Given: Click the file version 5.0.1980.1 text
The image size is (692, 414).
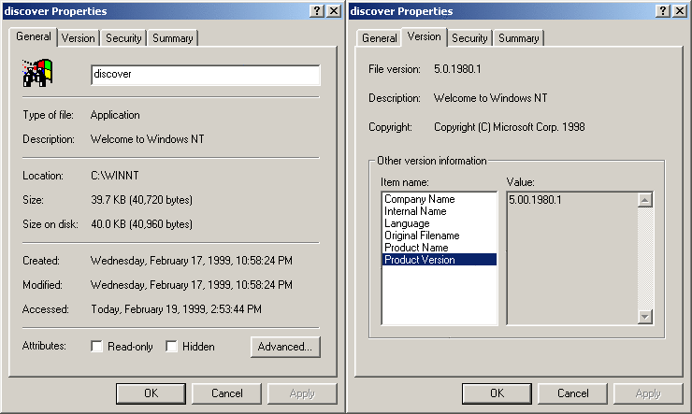Looking at the screenshot, I should coord(457,69).
